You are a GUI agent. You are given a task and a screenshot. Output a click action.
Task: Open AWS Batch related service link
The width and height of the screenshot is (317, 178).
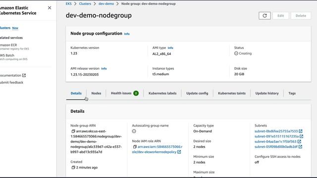pyautogui.click(x=7, y=55)
